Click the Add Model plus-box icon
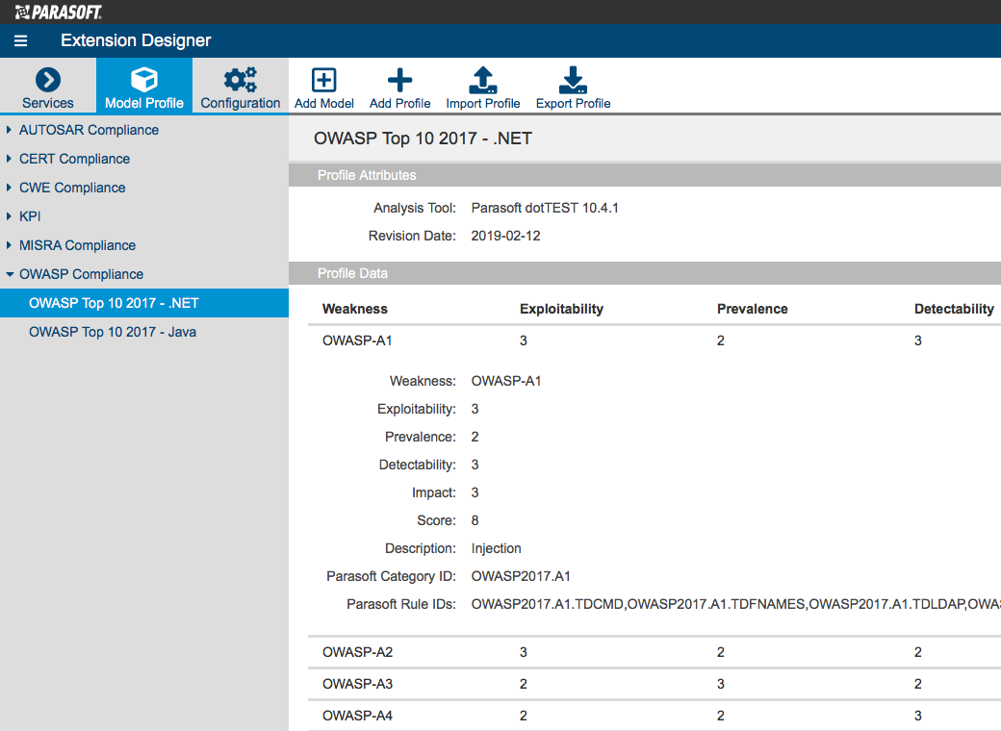Image resolution: width=1001 pixels, height=731 pixels. (x=323, y=81)
